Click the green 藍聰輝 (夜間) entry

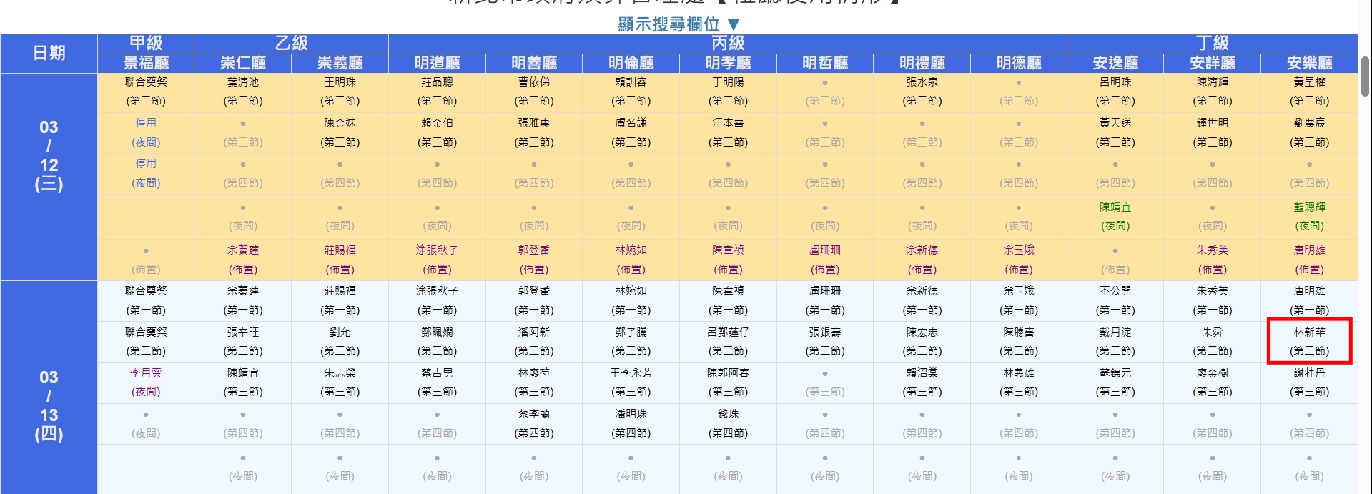[x=1309, y=216]
